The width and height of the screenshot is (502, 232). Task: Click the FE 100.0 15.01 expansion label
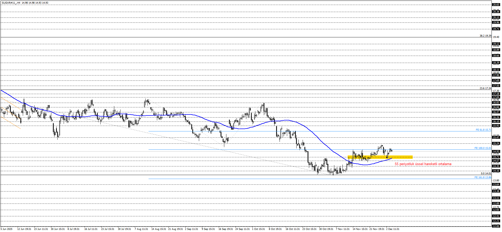(x=483, y=148)
